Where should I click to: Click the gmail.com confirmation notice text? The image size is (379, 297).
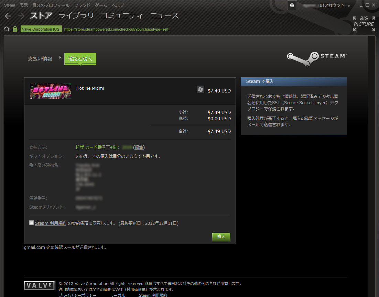(65, 247)
